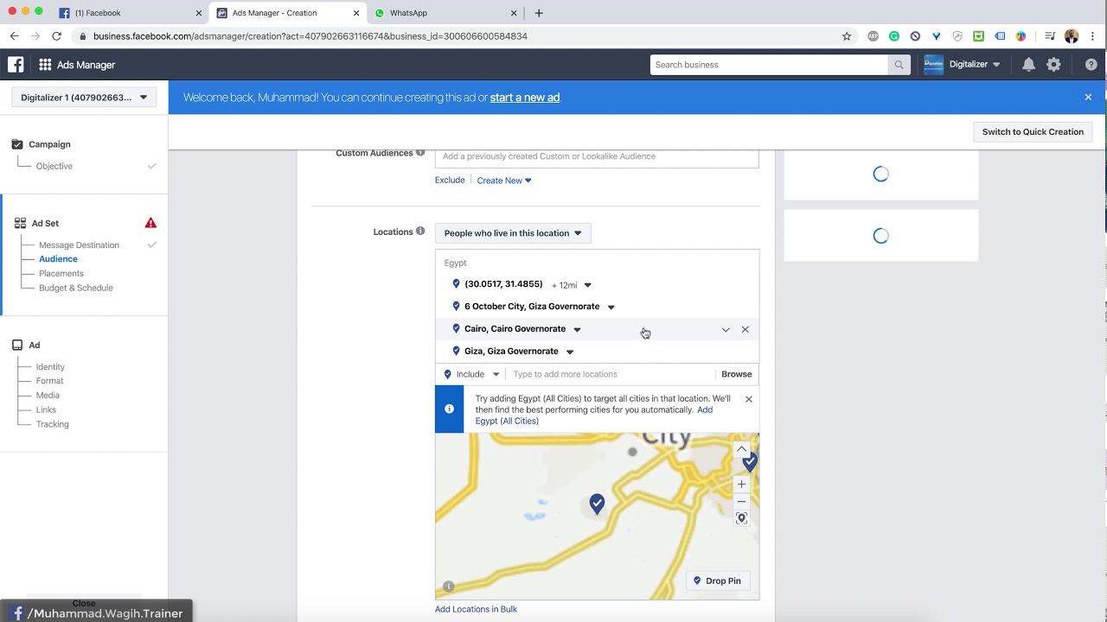Viewport: 1107px width, 622px height.
Task: Go to the ad Media section
Action: [48, 396]
